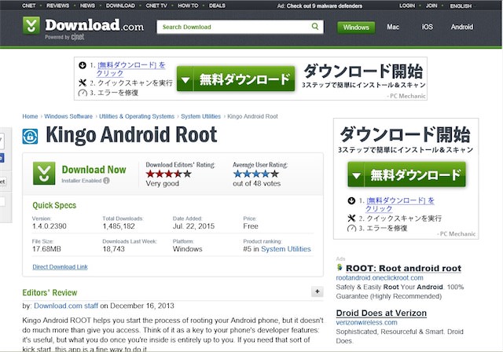The height and width of the screenshot is (352, 503).
Task: Click downloads last week value 18,743
Action: tap(113, 249)
